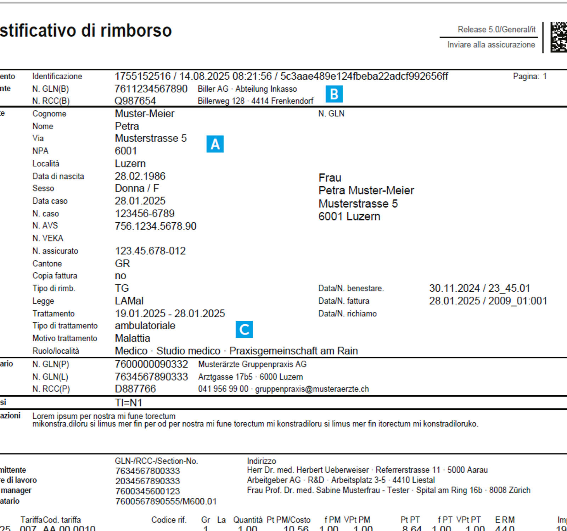The image size is (567, 531).
Task: Select the GLN(P) number 7600000090332
Action: coord(152,364)
